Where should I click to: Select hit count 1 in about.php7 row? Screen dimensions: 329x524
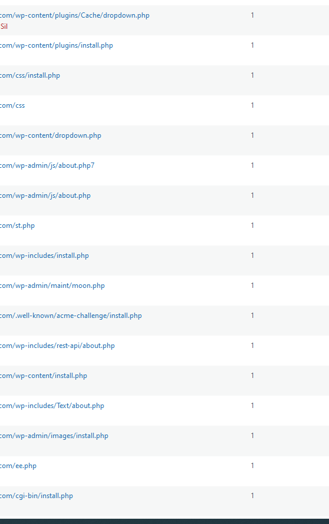252,165
